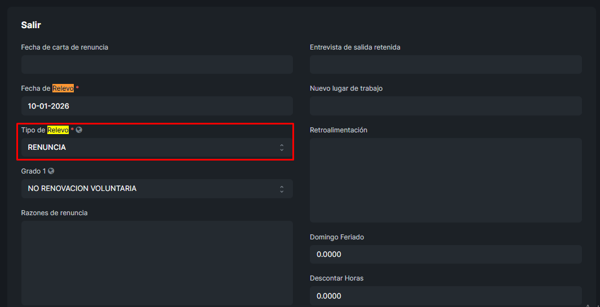Viewport: 600px width, 307px height.
Task: Select the Domingo Feriado value field
Action: point(446,254)
